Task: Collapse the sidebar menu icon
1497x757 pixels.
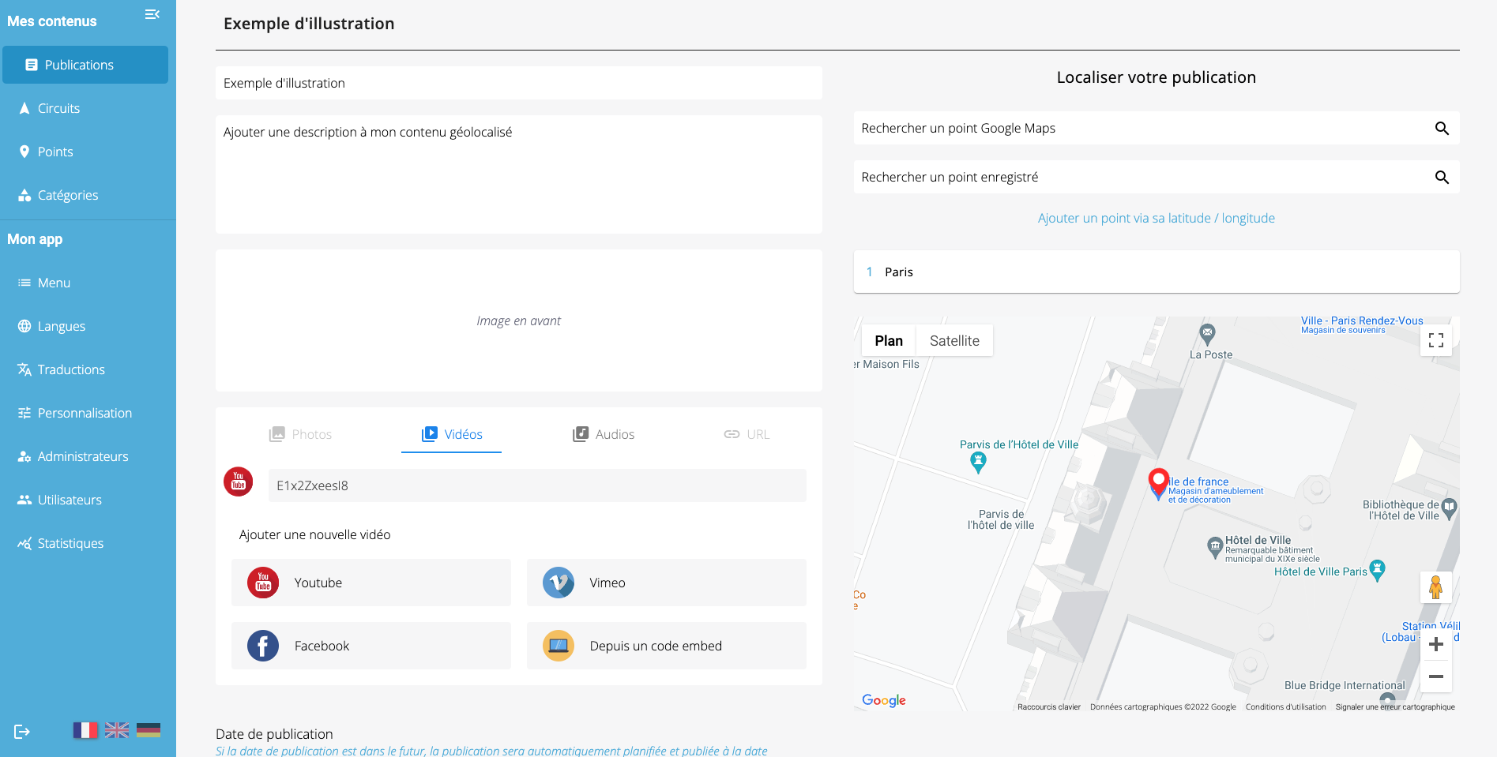Action: click(152, 14)
